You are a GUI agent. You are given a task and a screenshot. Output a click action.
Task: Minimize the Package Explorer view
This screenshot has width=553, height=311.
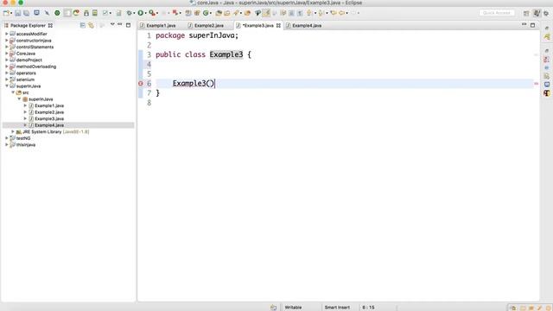[120, 25]
